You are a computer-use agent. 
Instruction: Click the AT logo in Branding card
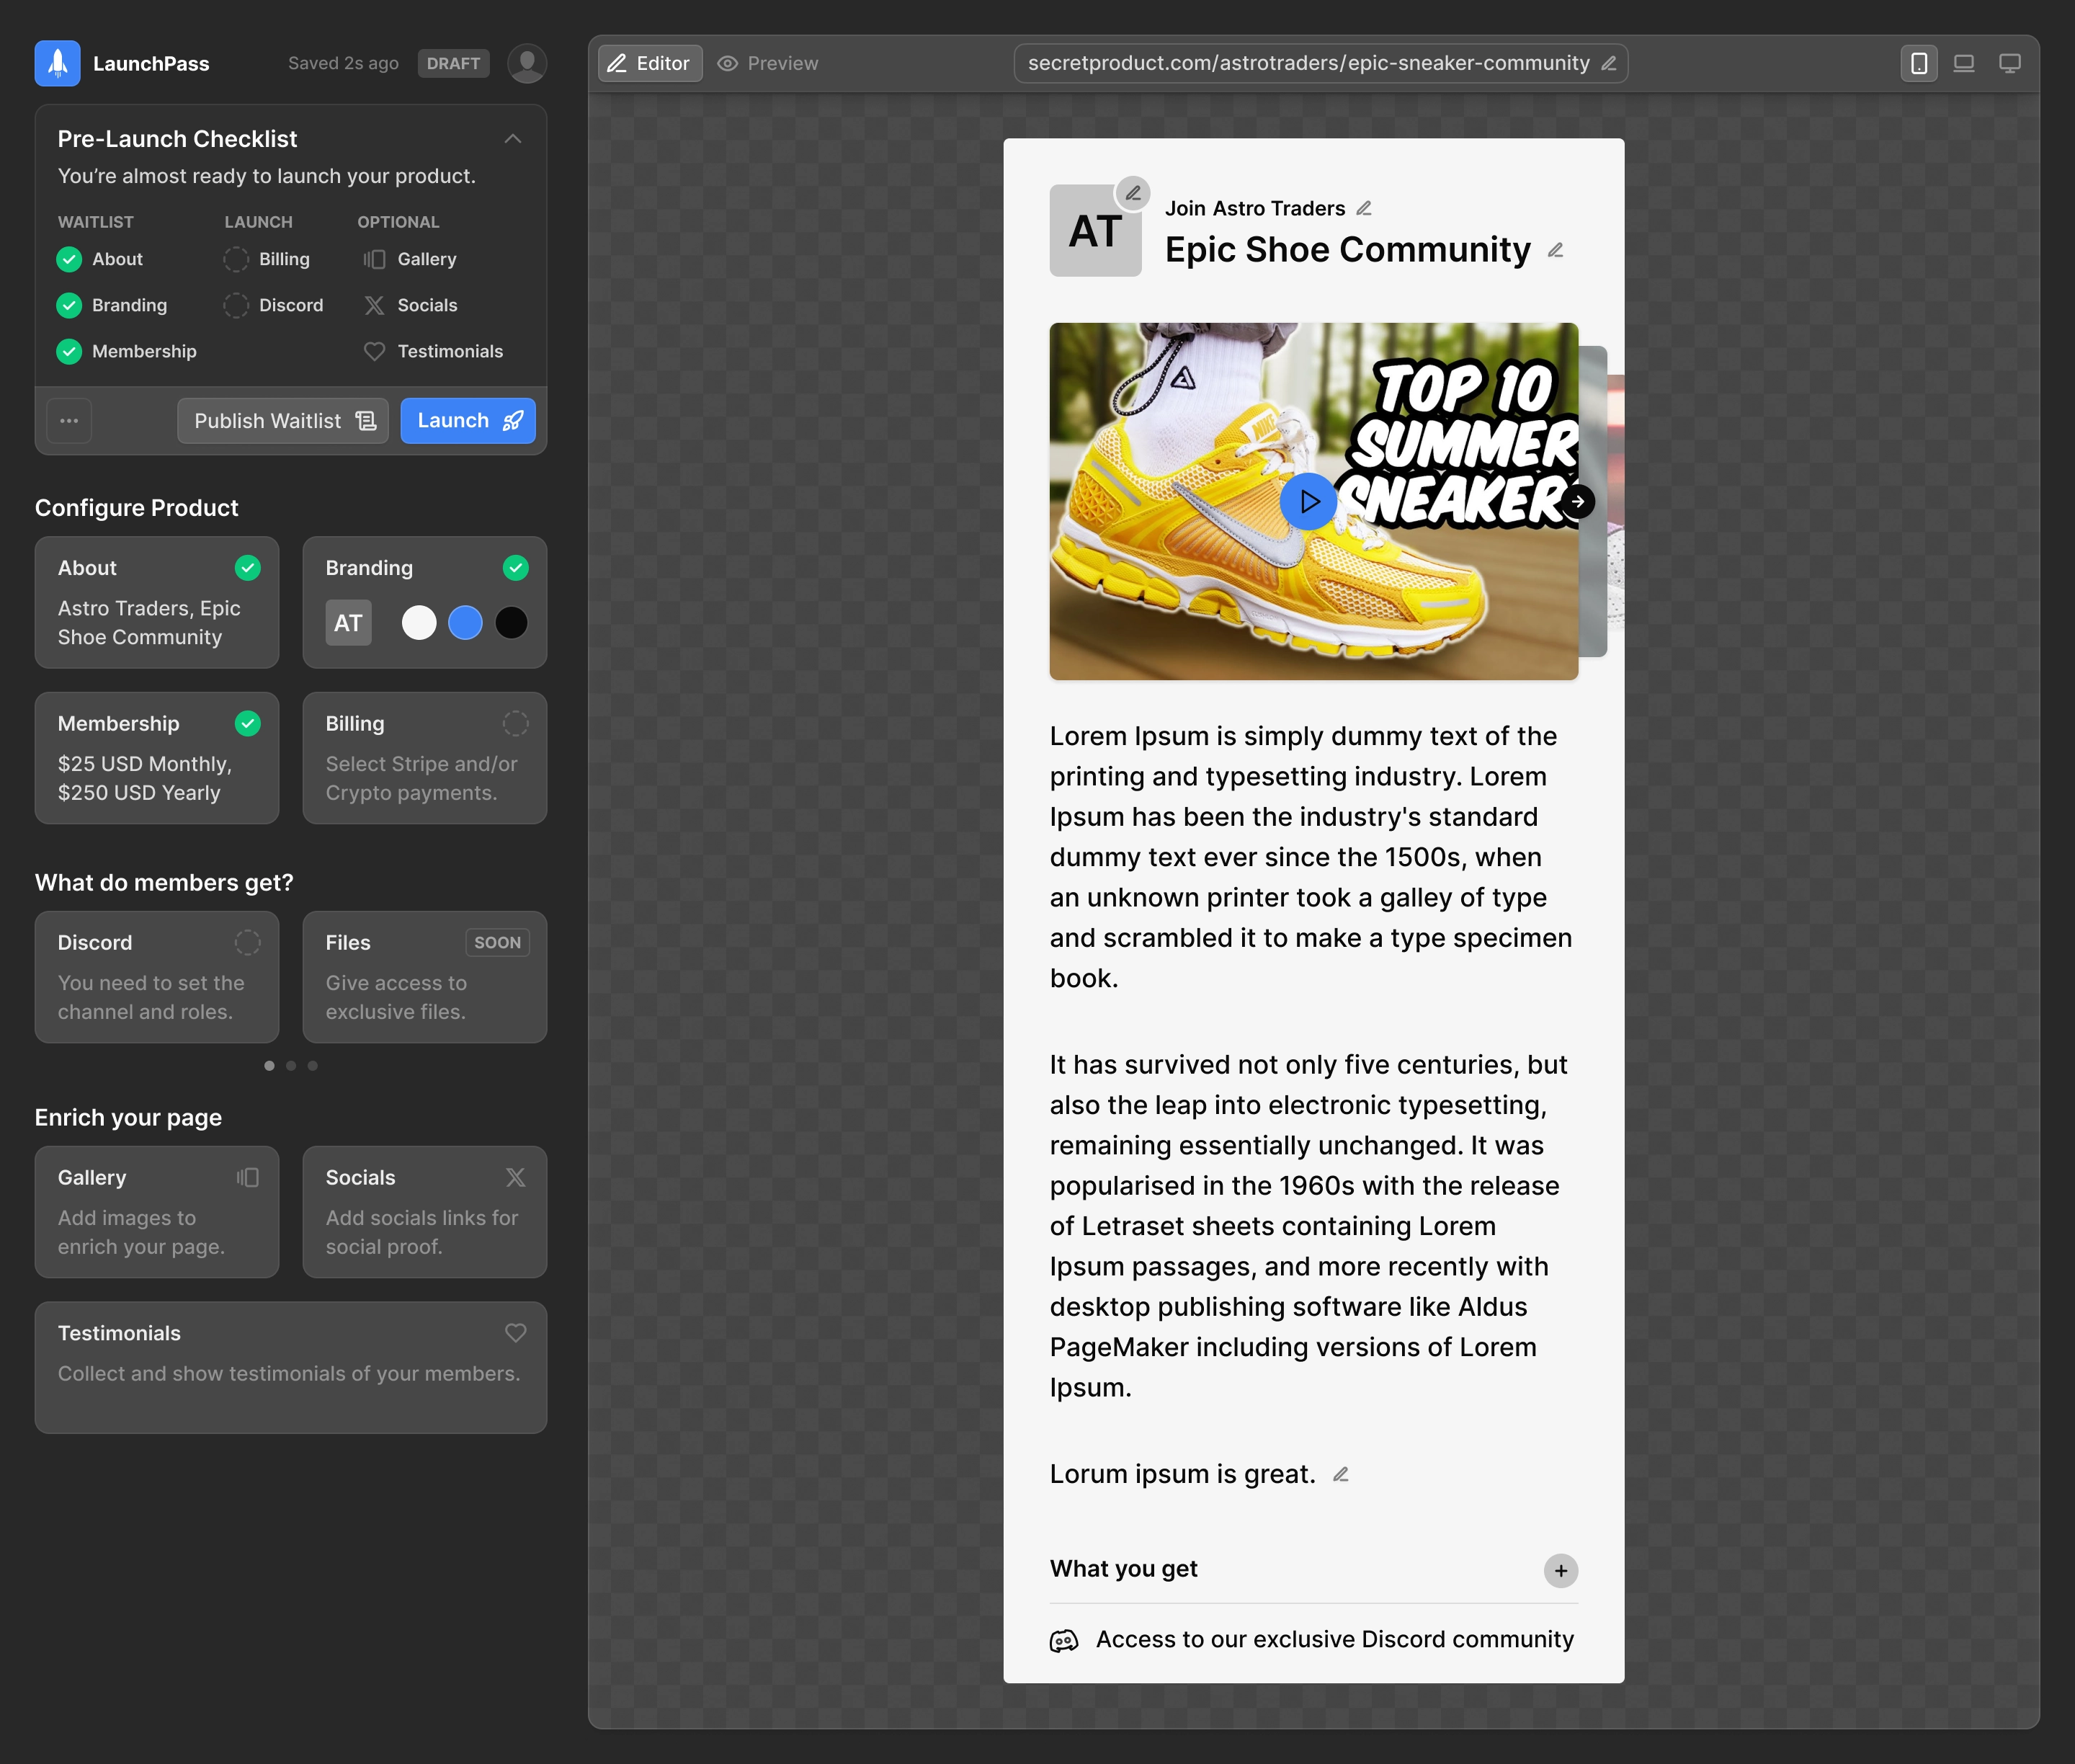348,623
